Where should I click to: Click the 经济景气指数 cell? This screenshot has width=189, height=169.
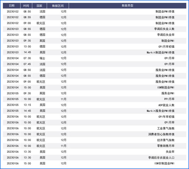pos(166,140)
